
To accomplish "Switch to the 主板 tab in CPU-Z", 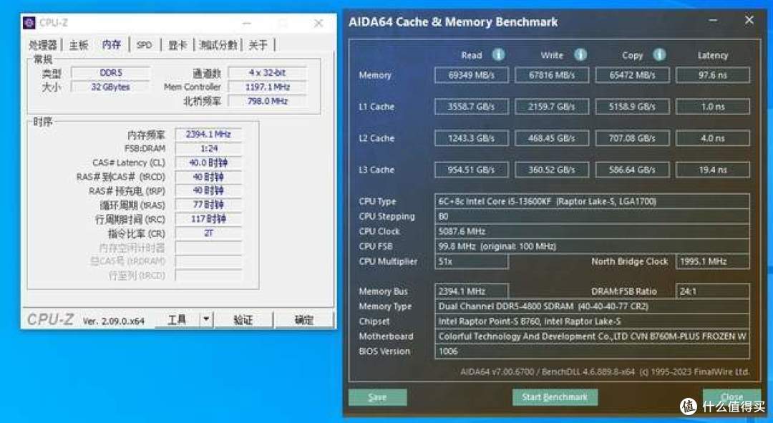I will 79,45.
